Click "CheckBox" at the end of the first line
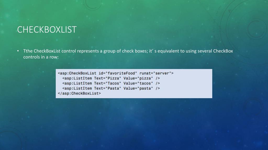 tap(223, 51)
